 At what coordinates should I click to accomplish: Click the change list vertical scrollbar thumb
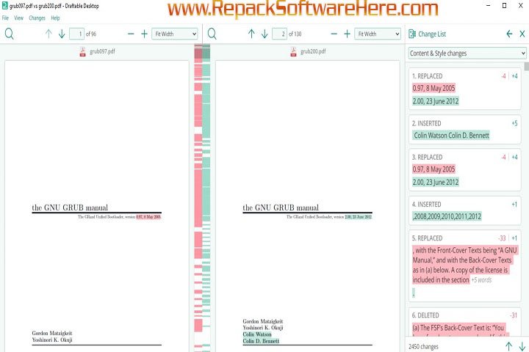pyautogui.click(x=527, y=66)
